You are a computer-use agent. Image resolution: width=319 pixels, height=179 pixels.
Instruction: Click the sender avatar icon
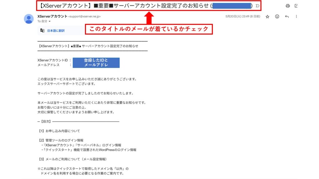point(29,19)
